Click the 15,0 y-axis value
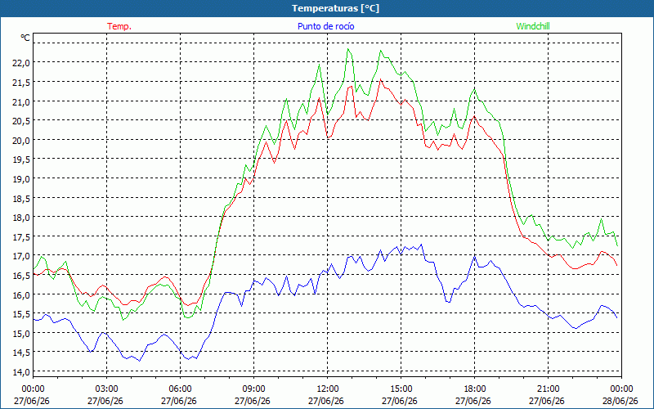This screenshot has height=409, width=654. (x=21, y=333)
